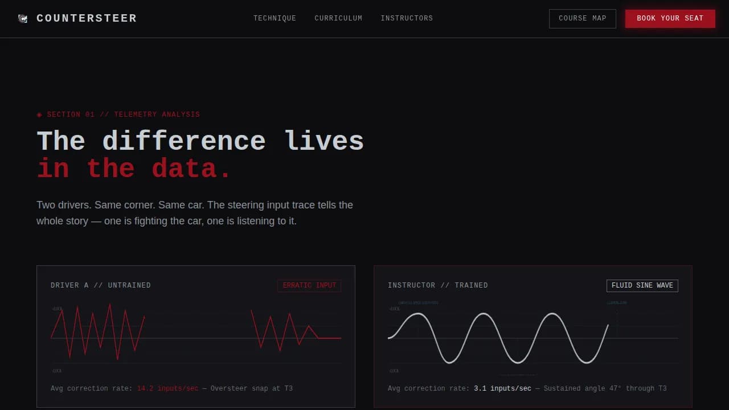The image size is (729, 410).
Task: Toggle the Driver A // Untrained panel header
Action: point(101,285)
